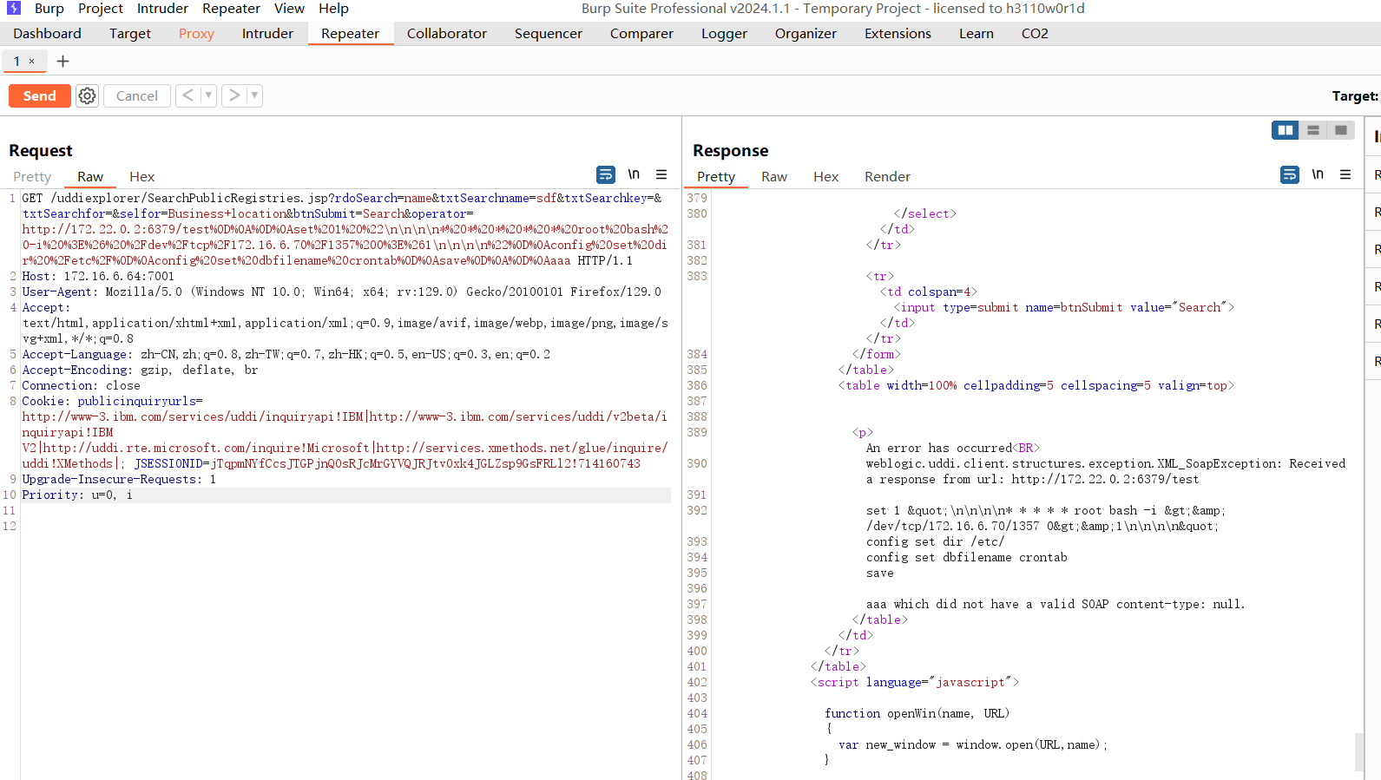Toggle non-printable characters in Request pane
Screen dimensions: 1381x780
[x=634, y=175]
